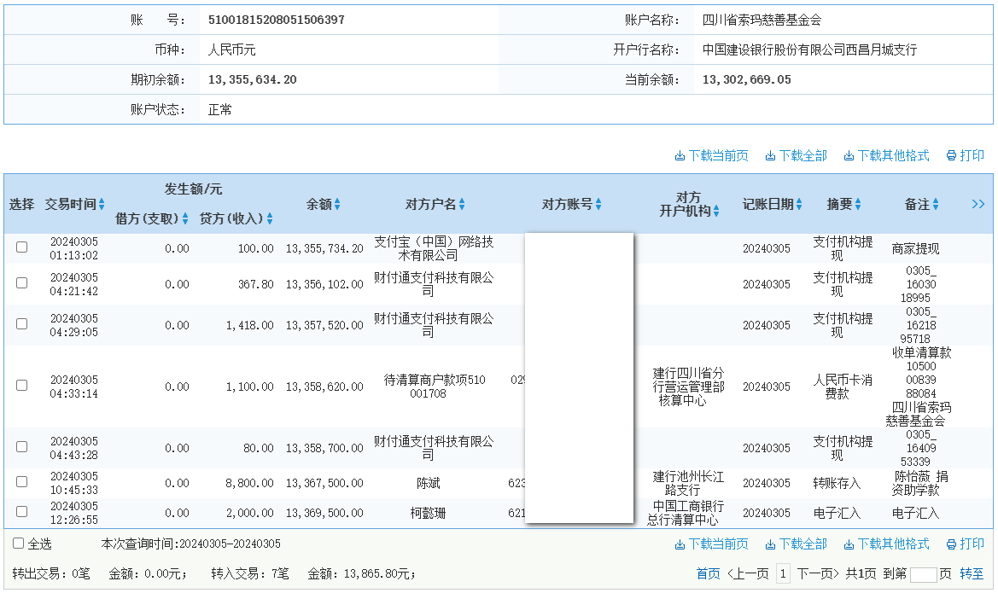
Task: Click current page number 1
Action: tap(783, 574)
